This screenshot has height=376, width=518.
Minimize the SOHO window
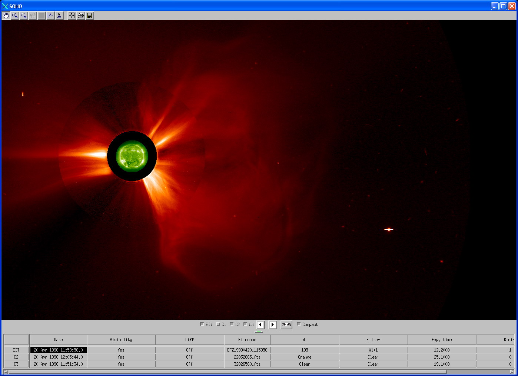click(x=495, y=6)
